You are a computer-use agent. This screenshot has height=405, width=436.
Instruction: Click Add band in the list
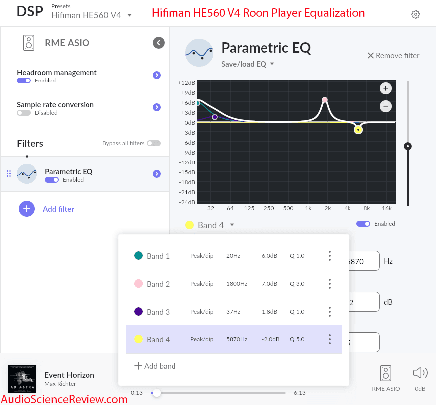click(x=155, y=366)
